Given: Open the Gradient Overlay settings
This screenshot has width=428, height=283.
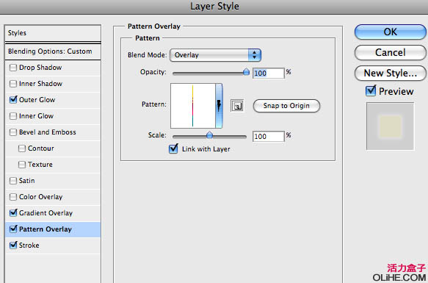Looking at the screenshot, I should pyautogui.click(x=46, y=213).
